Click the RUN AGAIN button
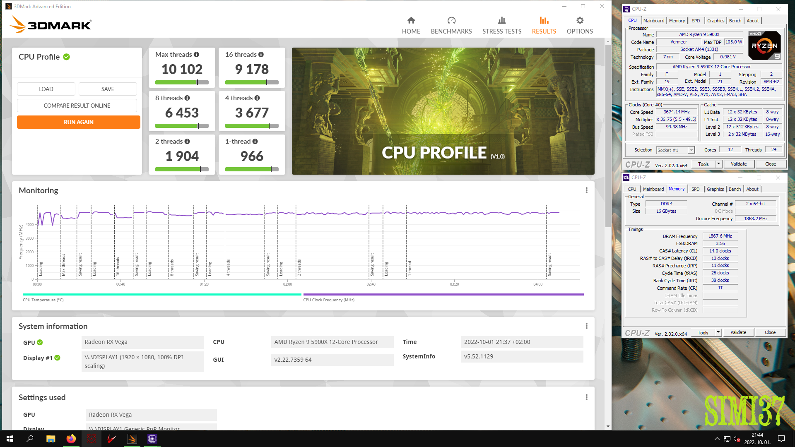 [x=79, y=122]
